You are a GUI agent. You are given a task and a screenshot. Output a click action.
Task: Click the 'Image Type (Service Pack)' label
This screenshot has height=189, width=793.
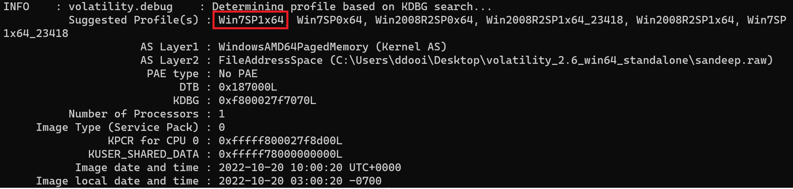pos(117,127)
